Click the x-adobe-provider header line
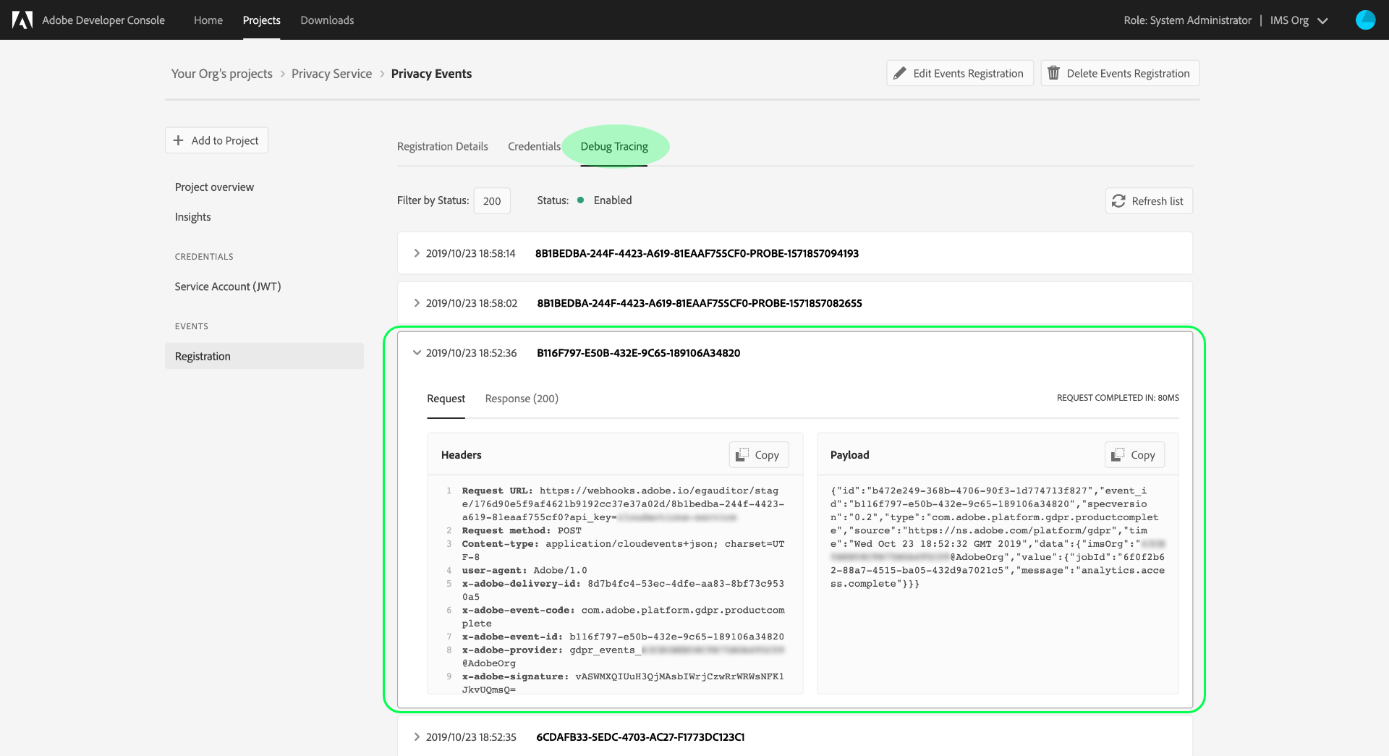1389x756 pixels. click(x=623, y=657)
